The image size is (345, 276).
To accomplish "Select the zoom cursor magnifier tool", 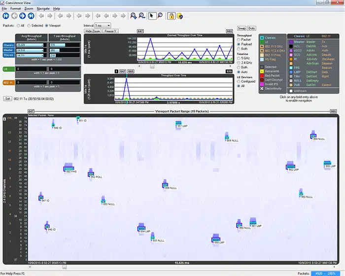I will click(160, 16).
